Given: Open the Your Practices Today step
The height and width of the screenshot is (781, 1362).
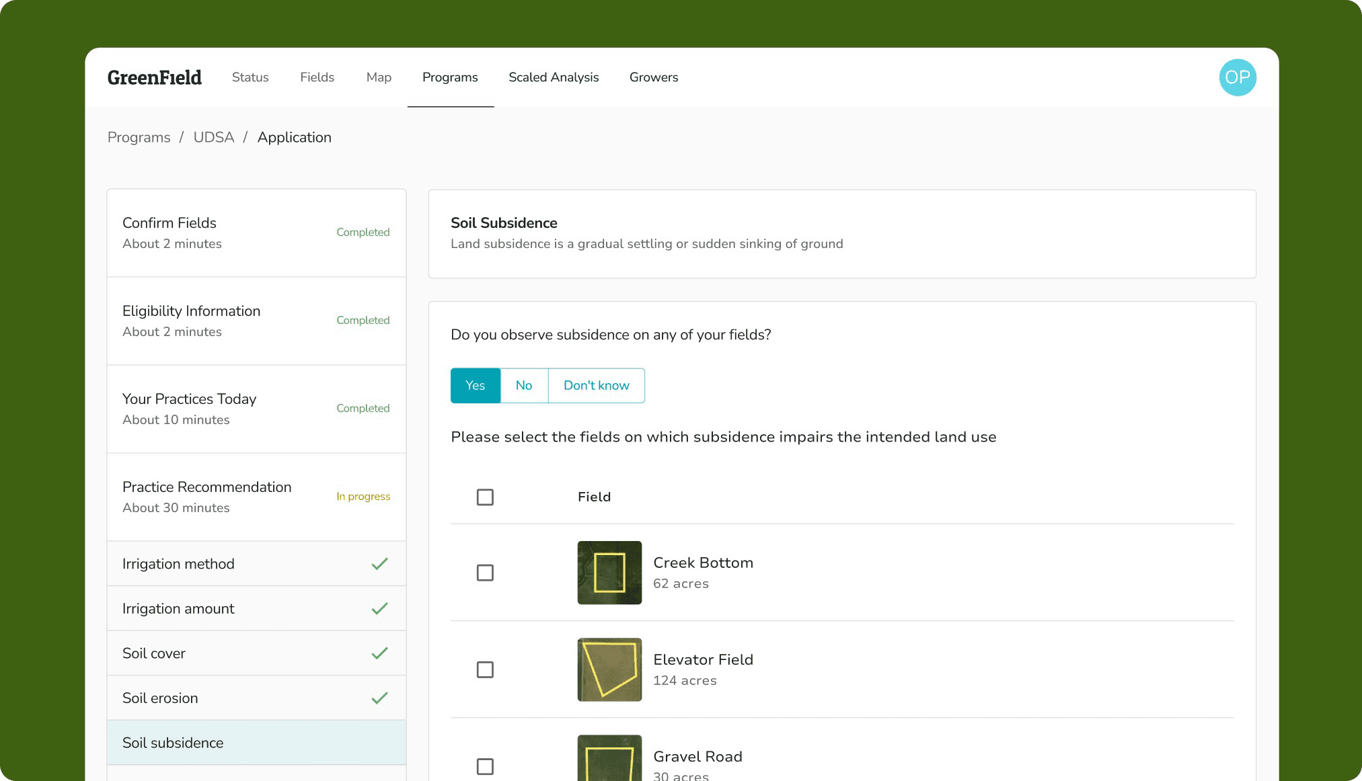Looking at the screenshot, I should click(x=256, y=409).
